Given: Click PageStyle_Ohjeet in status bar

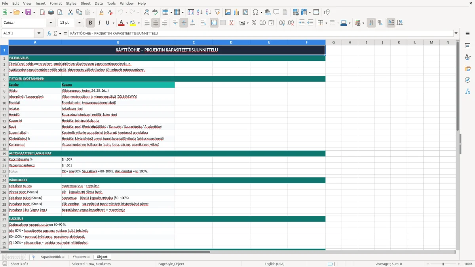Looking at the screenshot, I should 171,264.
